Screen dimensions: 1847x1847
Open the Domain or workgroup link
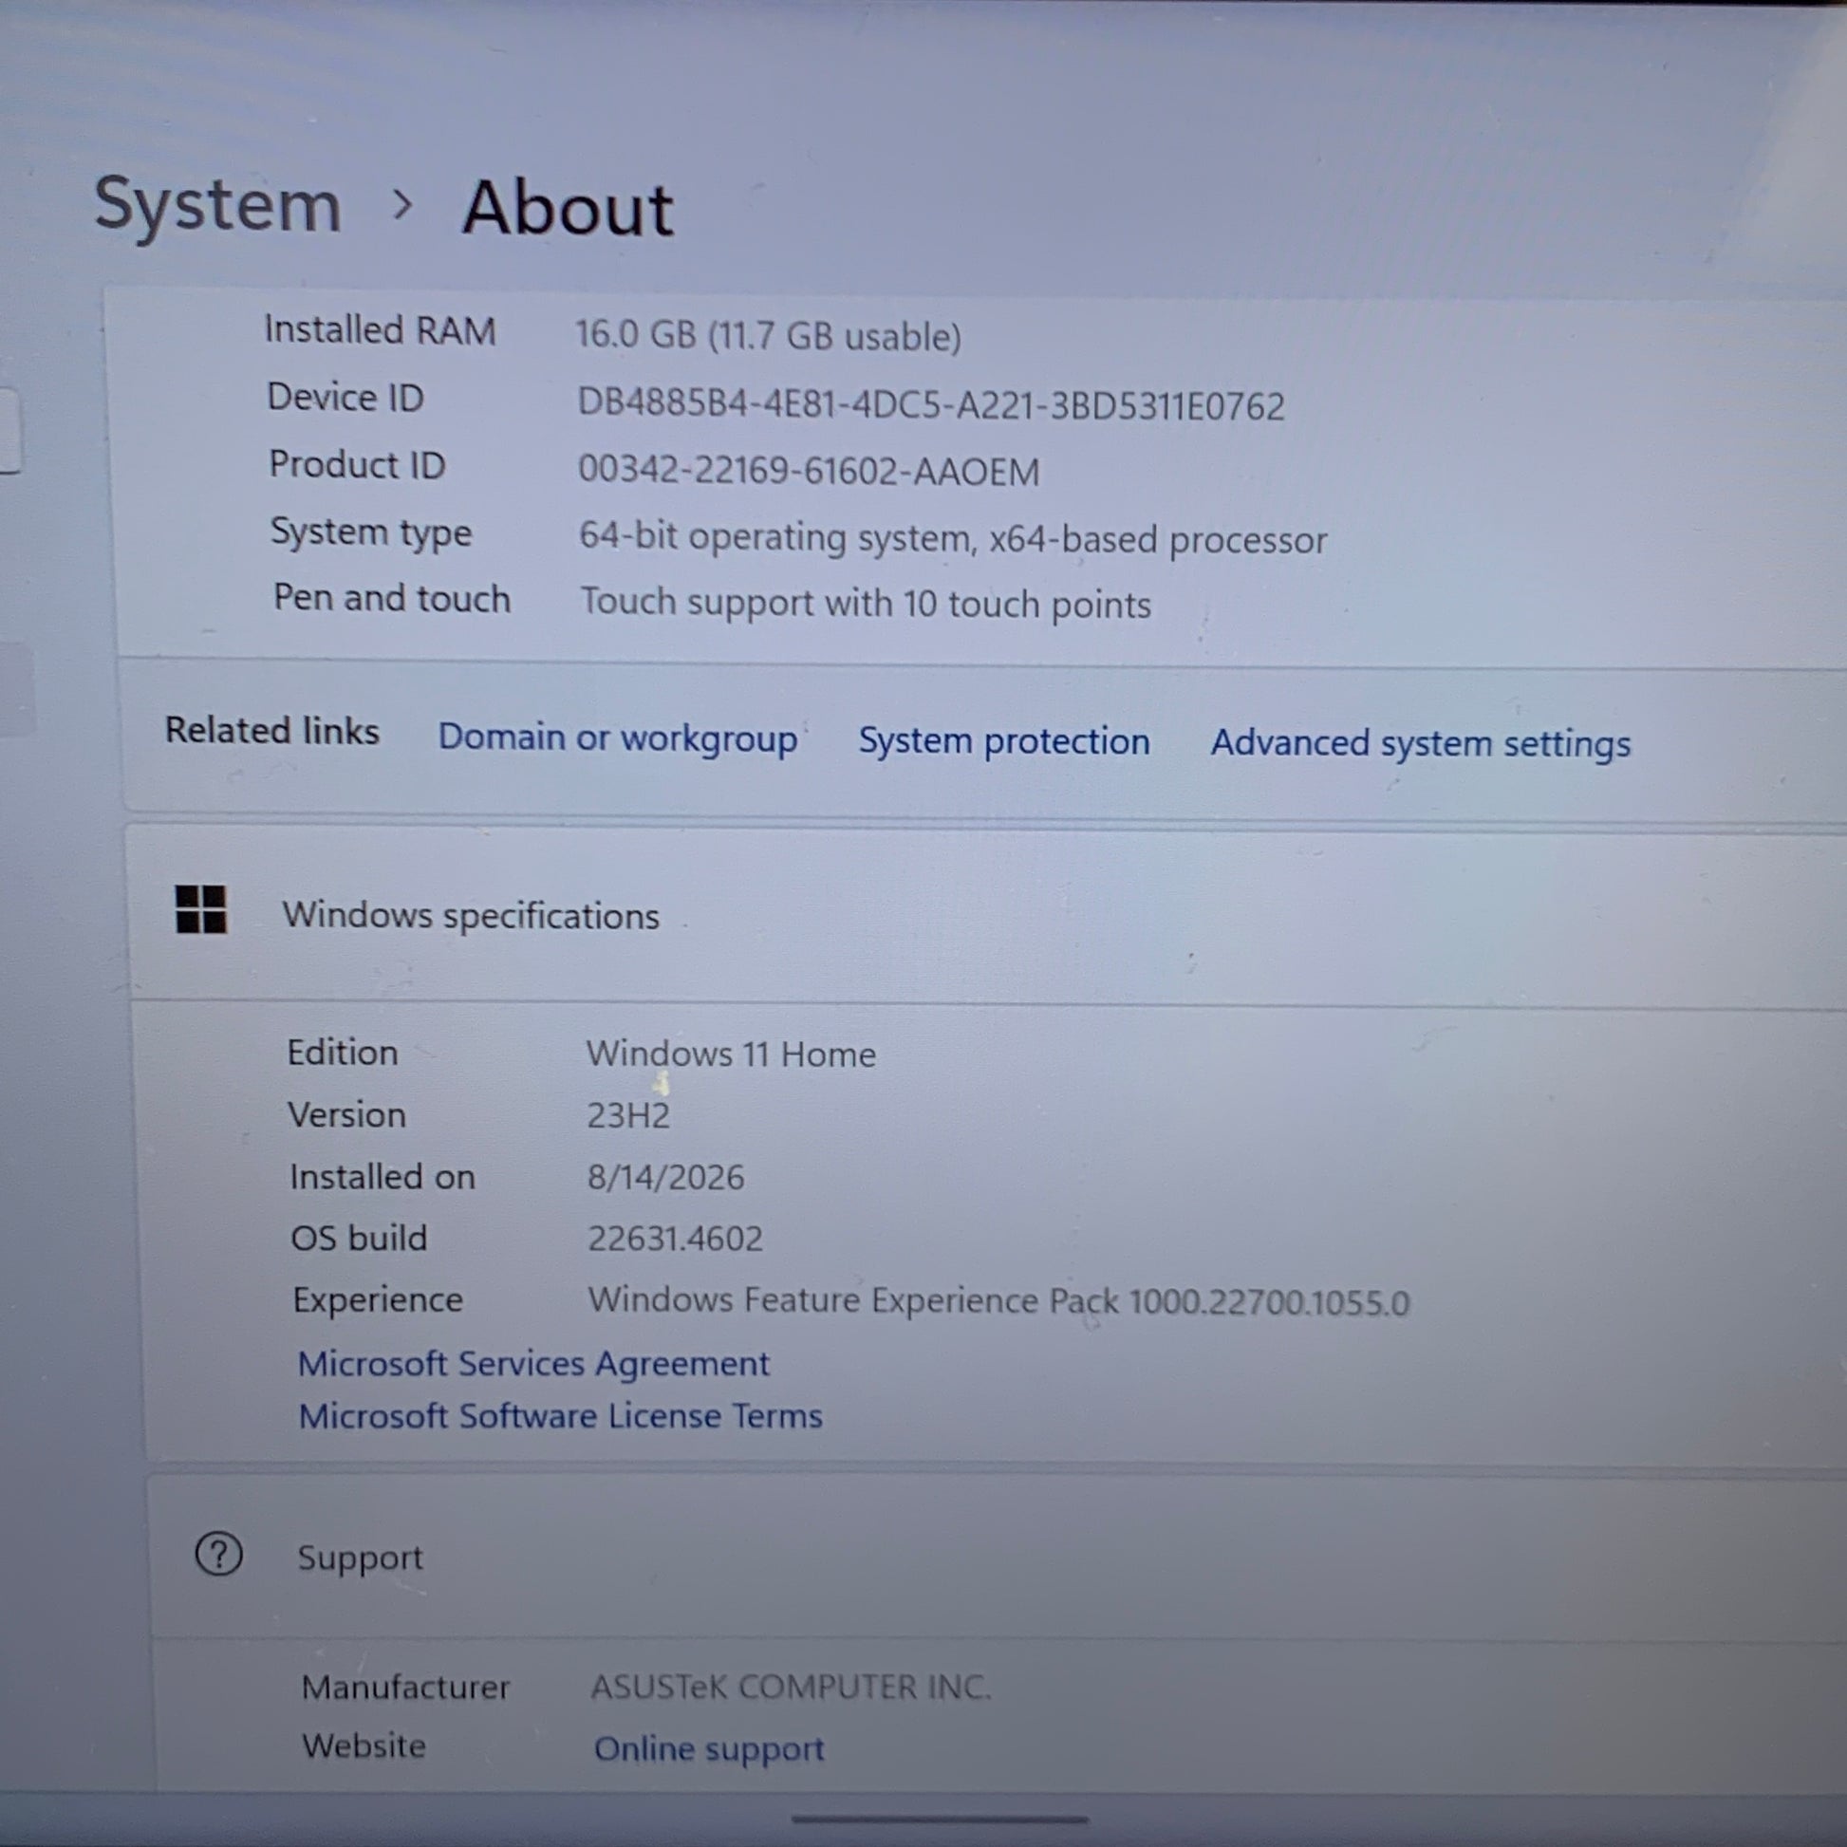click(618, 738)
